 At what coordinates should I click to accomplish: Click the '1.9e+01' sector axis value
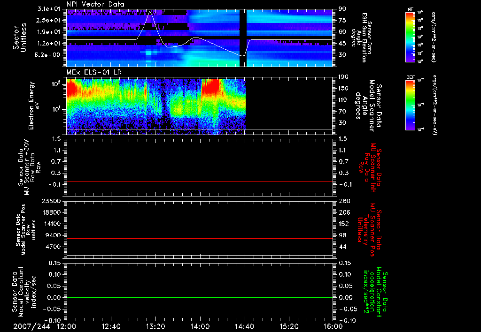click(48, 32)
